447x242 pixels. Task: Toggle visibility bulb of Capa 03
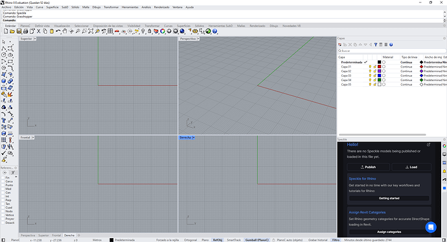point(370,76)
